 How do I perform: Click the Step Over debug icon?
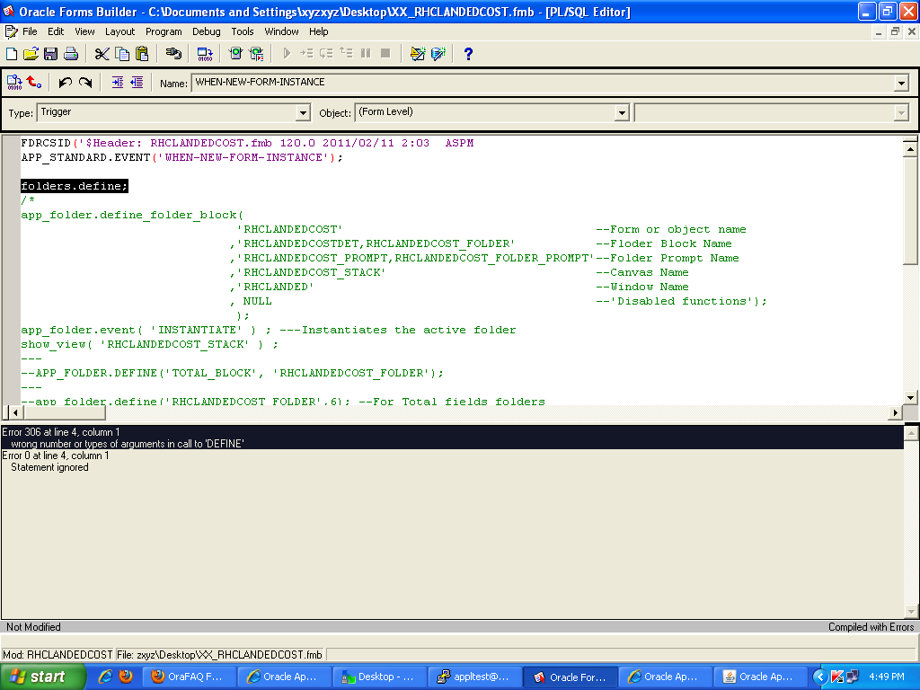pyautogui.click(x=326, y=53)
